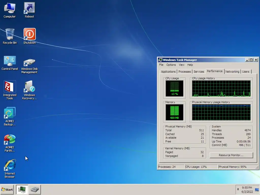Switch to the Services tab
Viewport: 260px width, 195px height.
pyautogui.click(x=199, y=72)
